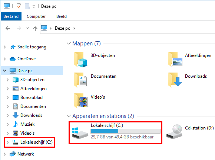Select the Video's folder icon in main pane
The image size is (215, 160).
(x=81, y=101)
